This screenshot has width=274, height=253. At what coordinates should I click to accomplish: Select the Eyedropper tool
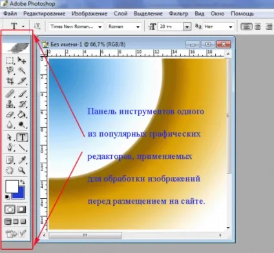click(x=22, y=160)
